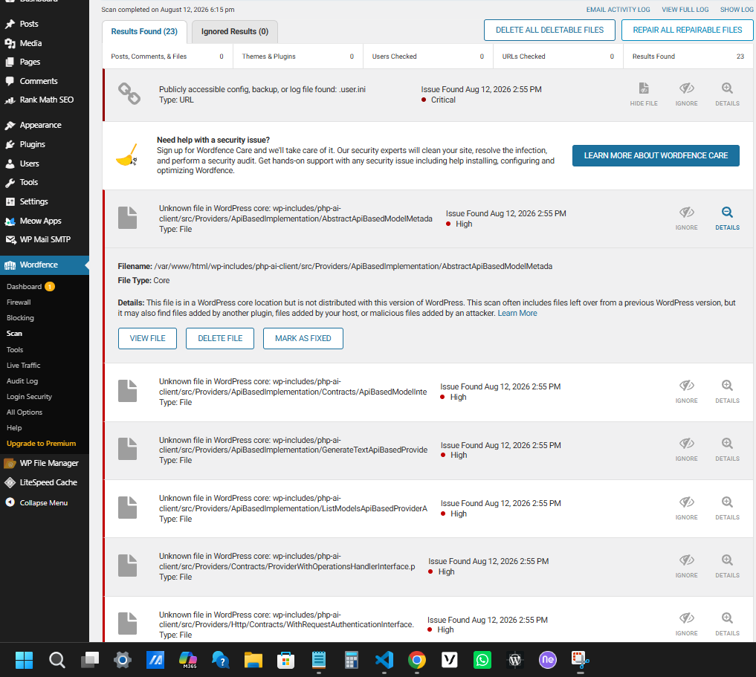Click Upgrade to Premium link
The width and height of the screenshot is (756, 677).
point(41,444)
